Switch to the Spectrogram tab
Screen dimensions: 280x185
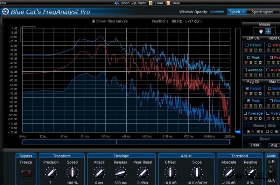(x=262, y=12)
